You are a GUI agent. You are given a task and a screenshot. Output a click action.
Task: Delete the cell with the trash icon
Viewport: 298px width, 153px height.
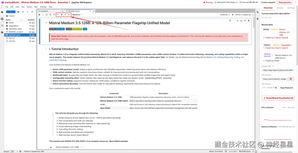pos(249,20)
